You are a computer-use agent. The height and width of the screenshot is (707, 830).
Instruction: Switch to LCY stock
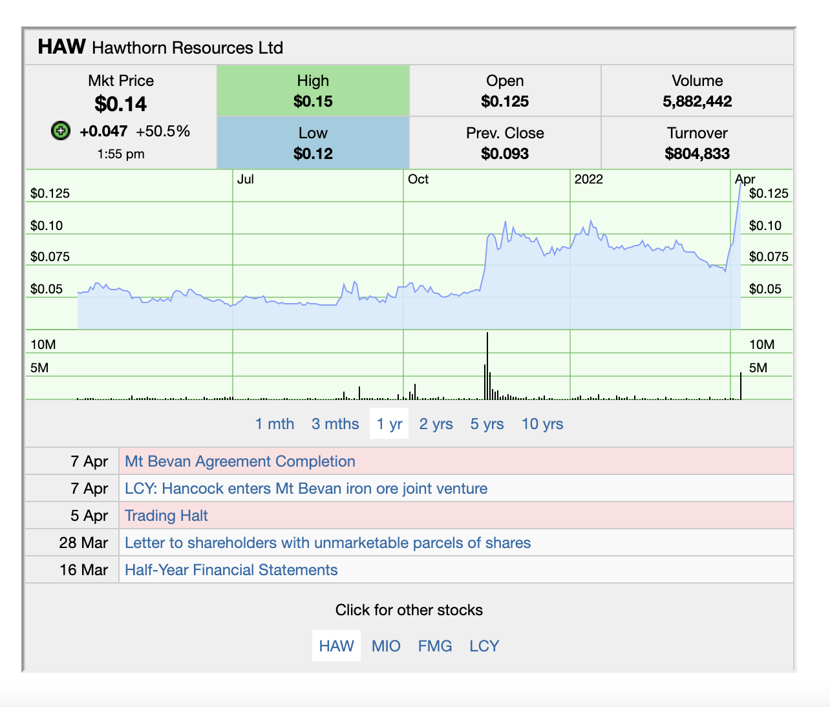pos(484,646)
